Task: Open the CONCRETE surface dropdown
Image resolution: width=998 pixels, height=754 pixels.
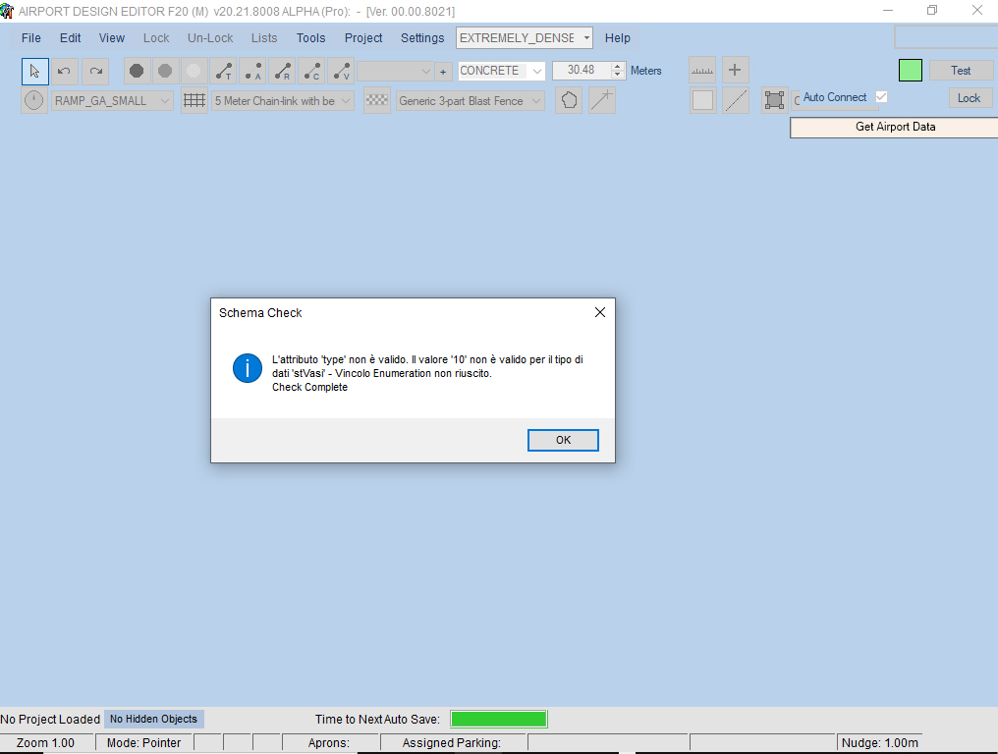Action: [502, 71]
